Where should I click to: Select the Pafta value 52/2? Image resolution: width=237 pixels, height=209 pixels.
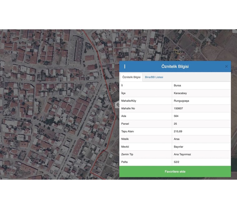point(177,162)
